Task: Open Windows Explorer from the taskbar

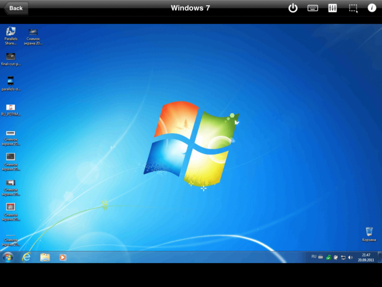Action: pyautogui.click(x=45, y=257)
